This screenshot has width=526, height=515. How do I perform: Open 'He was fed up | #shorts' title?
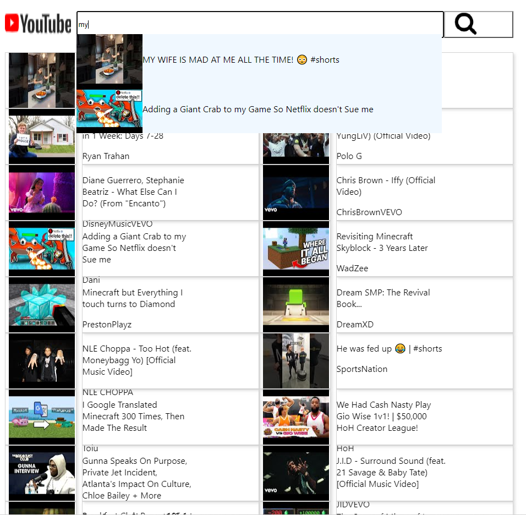coord(389,349)
